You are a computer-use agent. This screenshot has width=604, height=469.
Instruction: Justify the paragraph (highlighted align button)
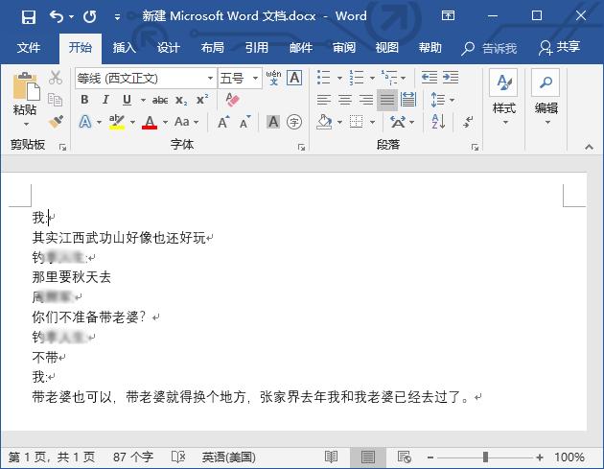pos(386,100)
